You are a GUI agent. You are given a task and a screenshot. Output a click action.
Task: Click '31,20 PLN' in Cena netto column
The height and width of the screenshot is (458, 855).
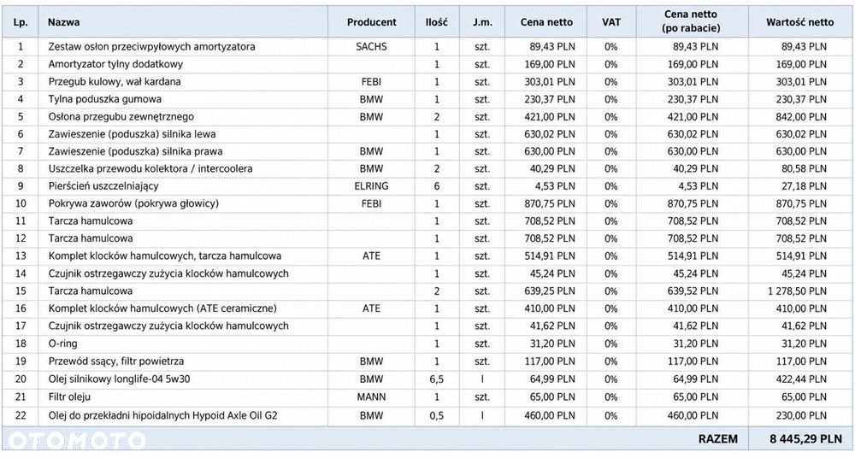(x=551, y=343)
